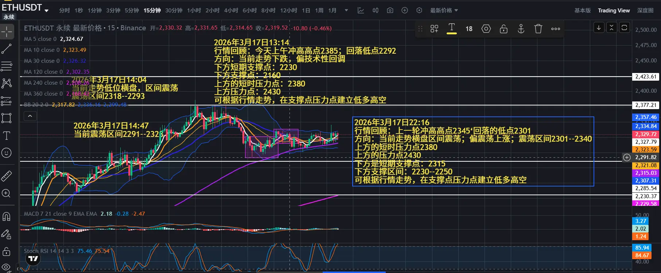This screenshot has width=661, height=273.
Task: Toggle stay in drawing mode pencil-lock
Action: [7, 234]
